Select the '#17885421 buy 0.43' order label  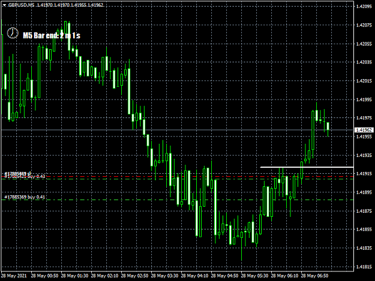25,176
